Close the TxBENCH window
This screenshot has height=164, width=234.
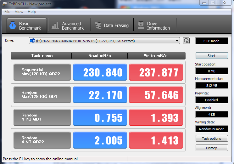[x=224, y=3]
